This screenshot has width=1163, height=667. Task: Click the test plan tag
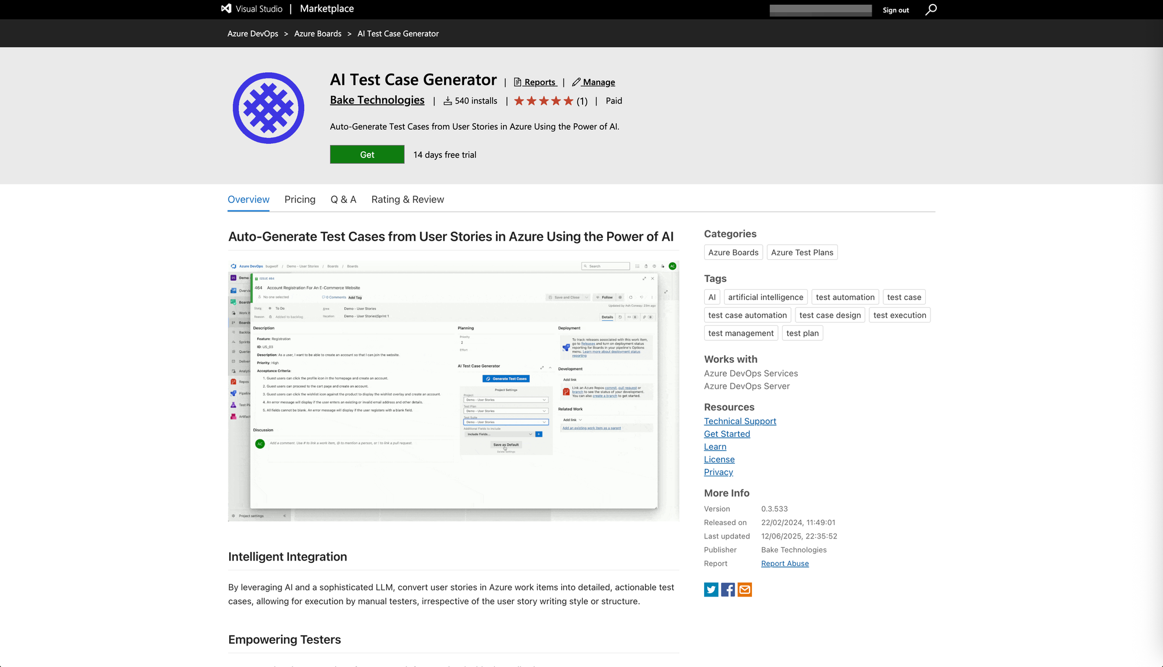click(x=802, y=333)
